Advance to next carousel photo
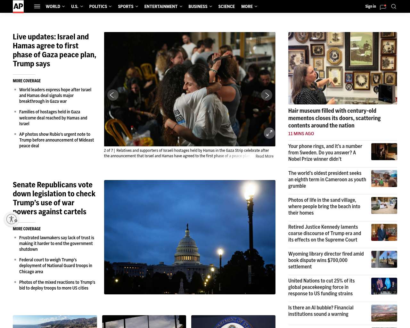The image size is (410, 328). pos(266,95)
